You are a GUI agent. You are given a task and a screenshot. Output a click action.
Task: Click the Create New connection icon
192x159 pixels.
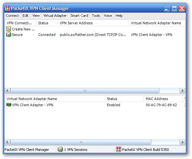click(x=9, y=29)
